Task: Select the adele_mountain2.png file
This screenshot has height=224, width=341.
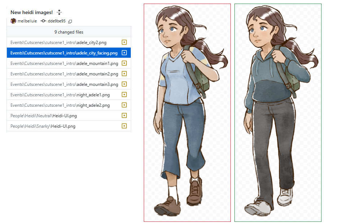Action: (69, 74)
